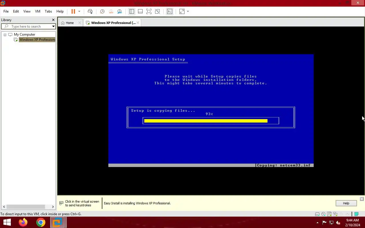Revert the virtual machine to snapshot
Image resolution: width=365 pixels, height=228 pixels.
click(x=111, y=11)
